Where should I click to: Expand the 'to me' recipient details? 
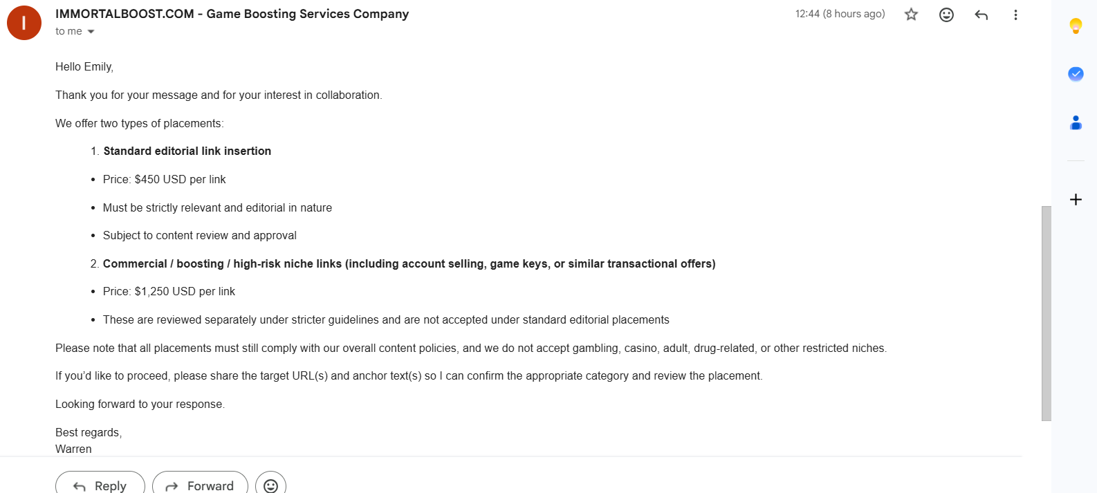pos(91,32)
